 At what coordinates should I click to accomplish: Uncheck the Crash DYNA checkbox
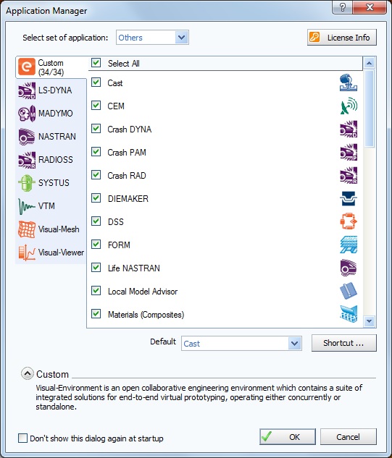(96, 129)
